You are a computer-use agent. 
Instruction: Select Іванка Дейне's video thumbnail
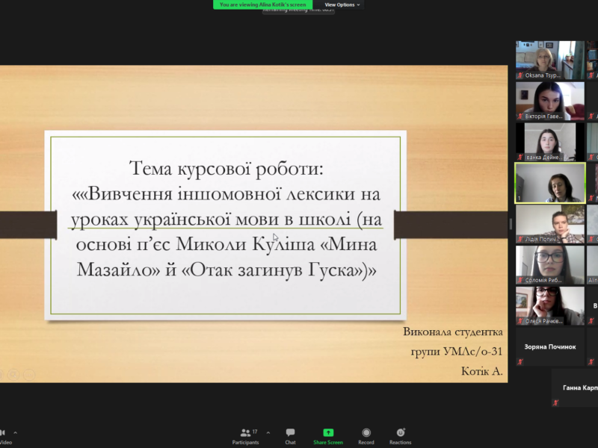549,142
